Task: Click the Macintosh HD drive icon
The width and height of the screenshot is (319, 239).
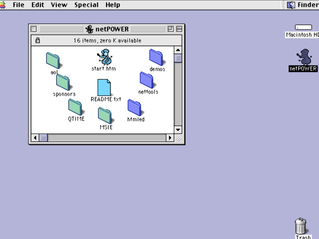Action: (x=304, y=27)
